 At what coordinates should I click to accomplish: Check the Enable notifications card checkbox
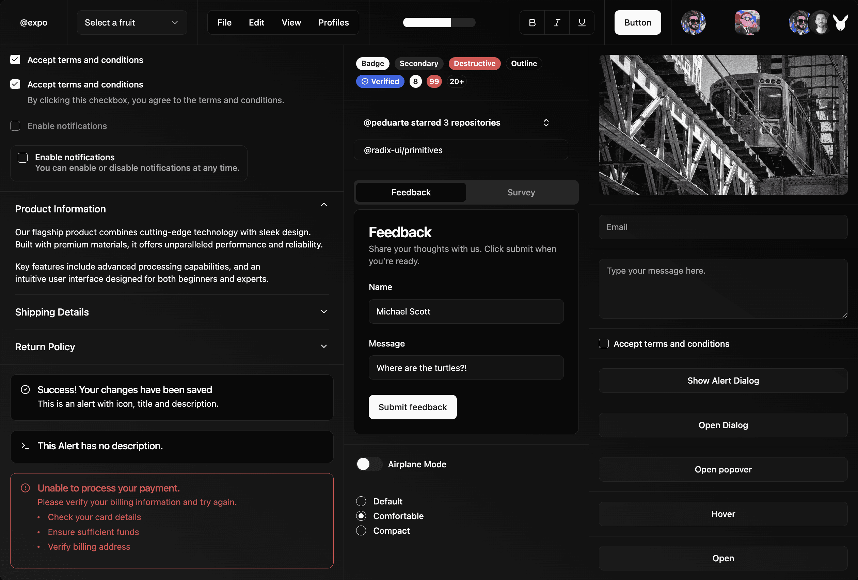(23, 158)
